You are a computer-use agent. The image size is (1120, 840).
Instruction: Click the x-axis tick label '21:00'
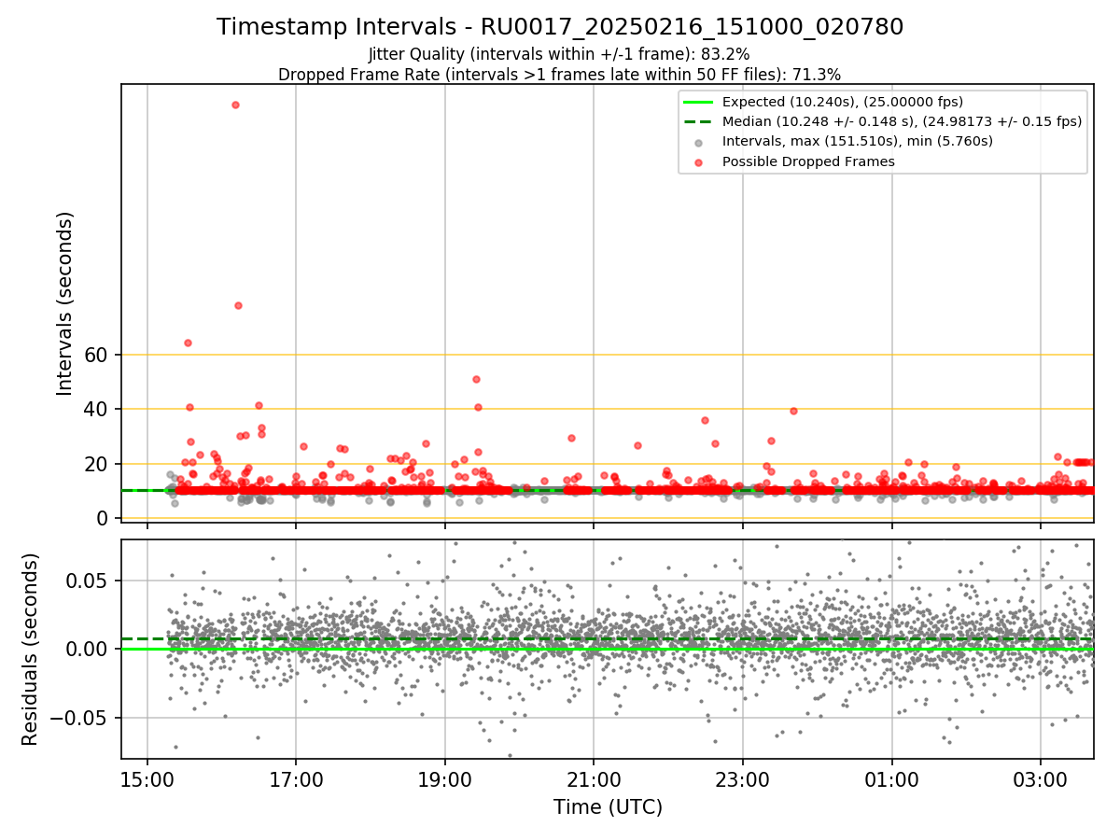pos(594,779)
